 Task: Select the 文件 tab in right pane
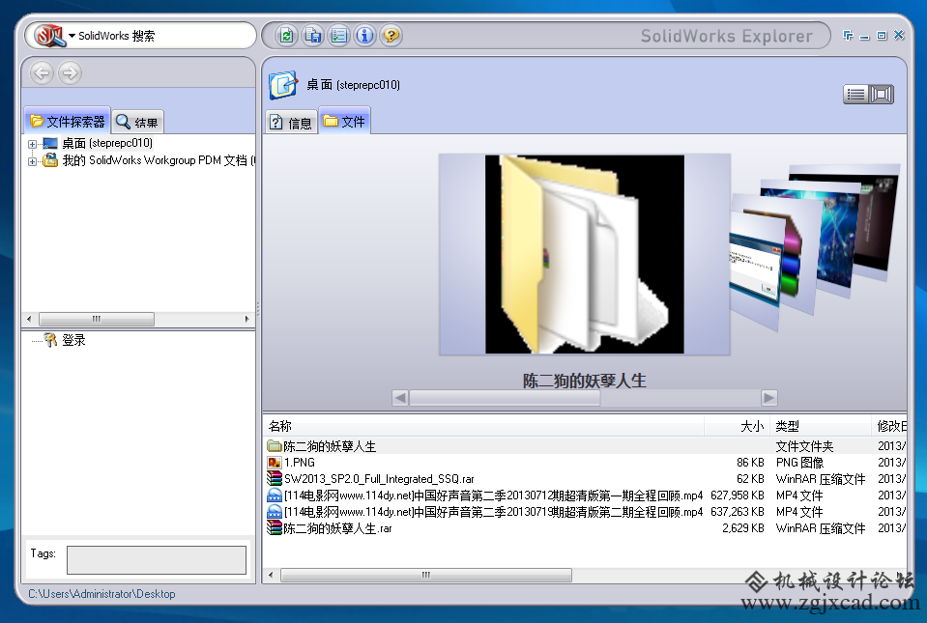(345, 121)
